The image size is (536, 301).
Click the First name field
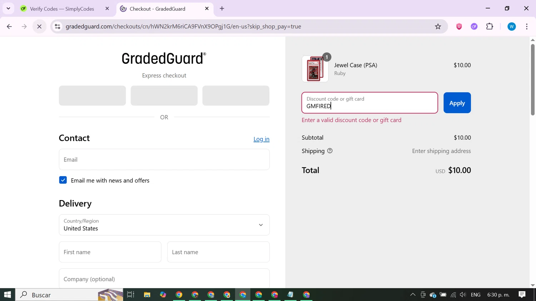(110, 252)
